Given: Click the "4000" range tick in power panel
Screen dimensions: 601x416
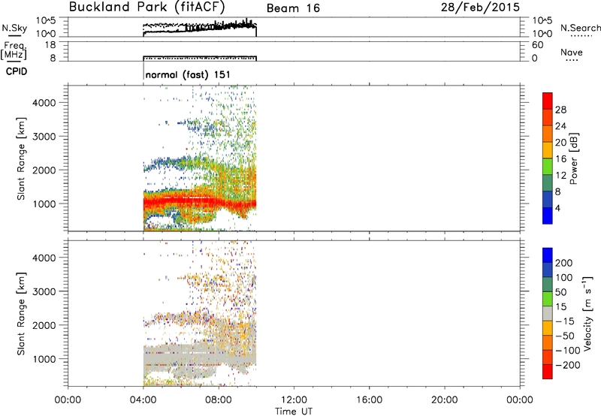Looking at the screenshot, I should (x=44, y=103).
